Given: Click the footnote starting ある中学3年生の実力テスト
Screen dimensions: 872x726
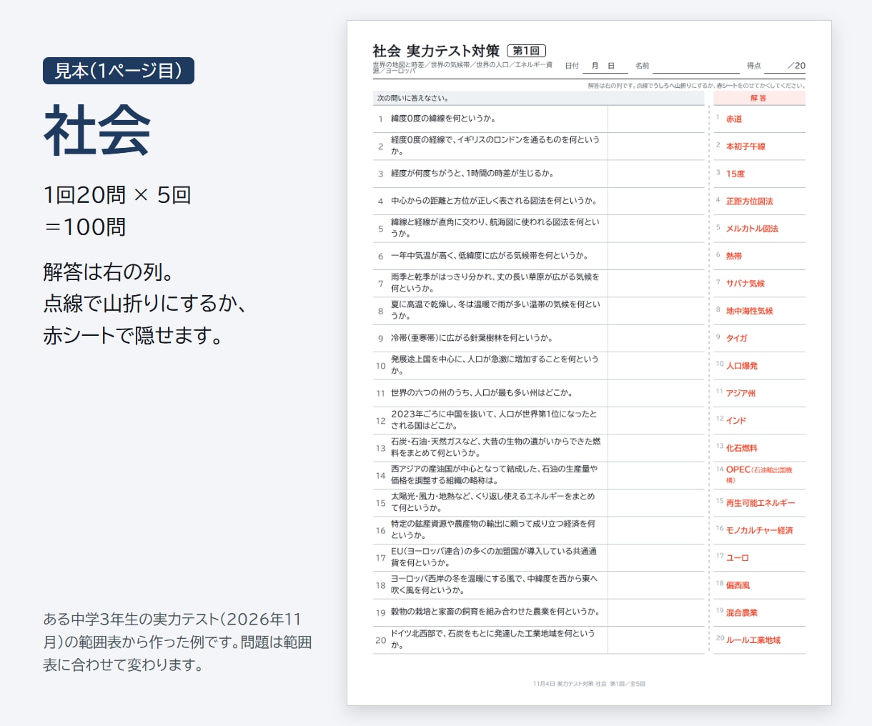Looking at the screenshot, I should coord(177,642).
